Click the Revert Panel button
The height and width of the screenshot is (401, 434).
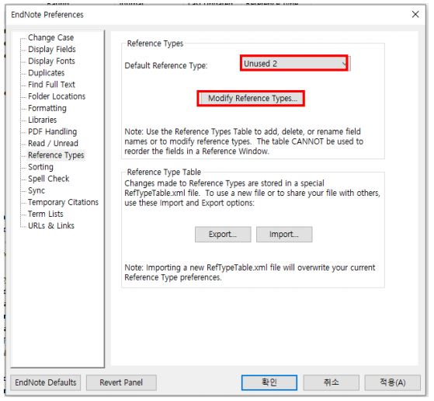click(121, 382)
